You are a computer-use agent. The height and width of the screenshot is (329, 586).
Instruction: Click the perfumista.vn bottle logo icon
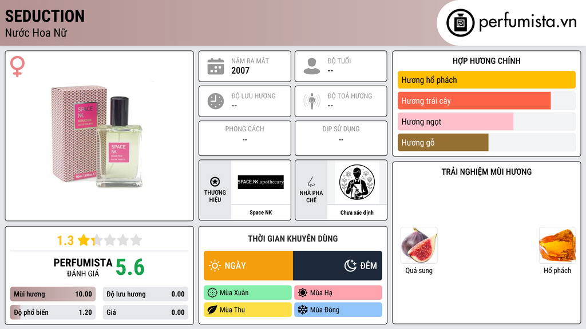(460, 23)
